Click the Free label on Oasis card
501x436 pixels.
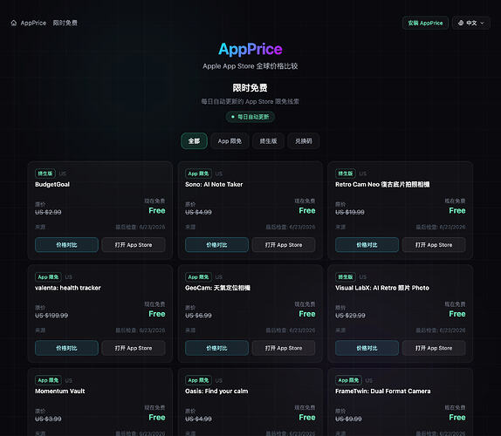pos(307,418)
